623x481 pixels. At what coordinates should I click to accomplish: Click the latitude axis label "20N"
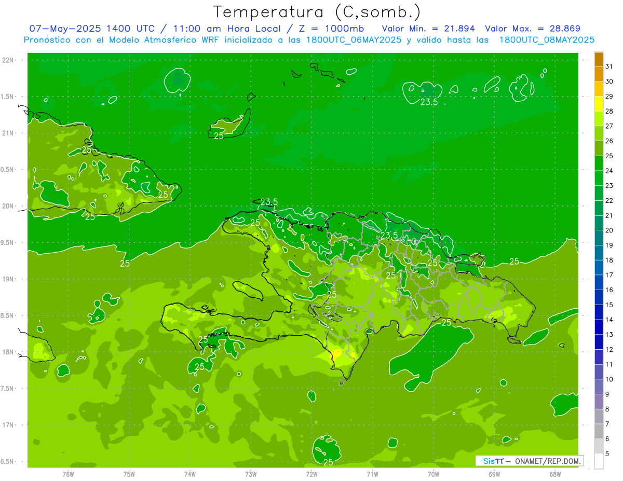point(8,206)
